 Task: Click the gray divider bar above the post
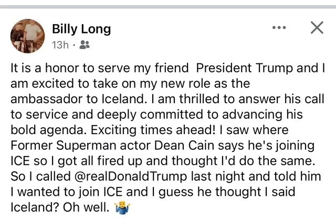(x=168, y=7)
